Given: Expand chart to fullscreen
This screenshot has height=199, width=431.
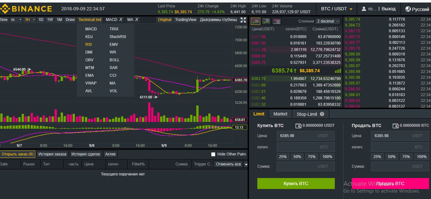Looking at the screenshot, I should click(243, 20).
